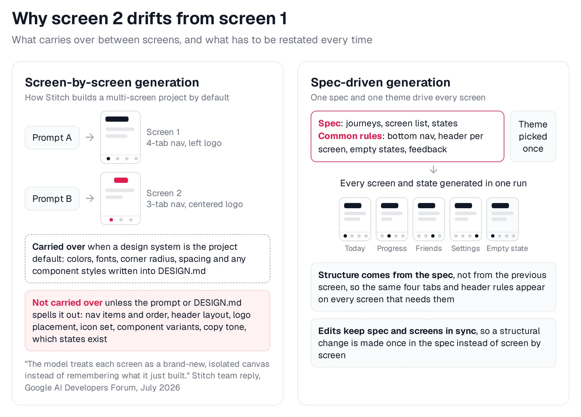Click the red active nav dot in Screen 2
Image resolution: width=581 pixels, height=417 pixels.
click(111, 220)
